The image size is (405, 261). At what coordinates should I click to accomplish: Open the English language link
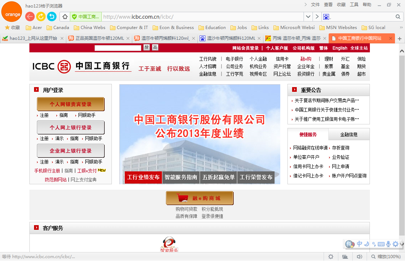(x=340, y=48)
